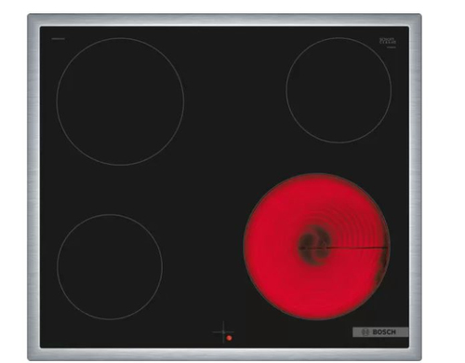Click the red residual heat indicator dot

coord(229,338)
